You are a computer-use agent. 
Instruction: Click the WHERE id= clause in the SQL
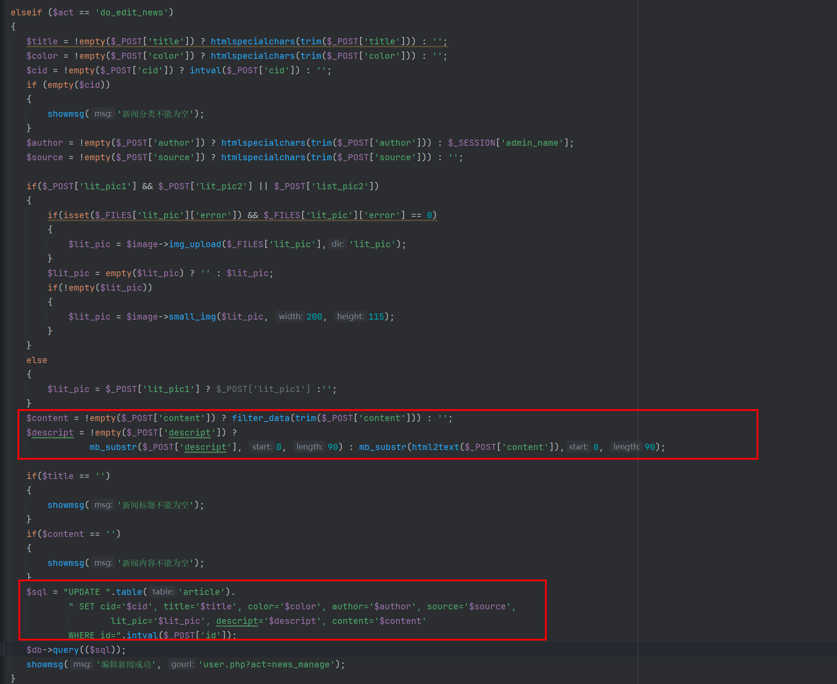(x=94, y=635)
